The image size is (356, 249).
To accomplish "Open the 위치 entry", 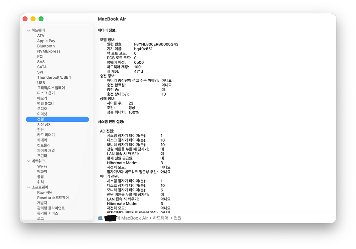I will tap(40, 182).
